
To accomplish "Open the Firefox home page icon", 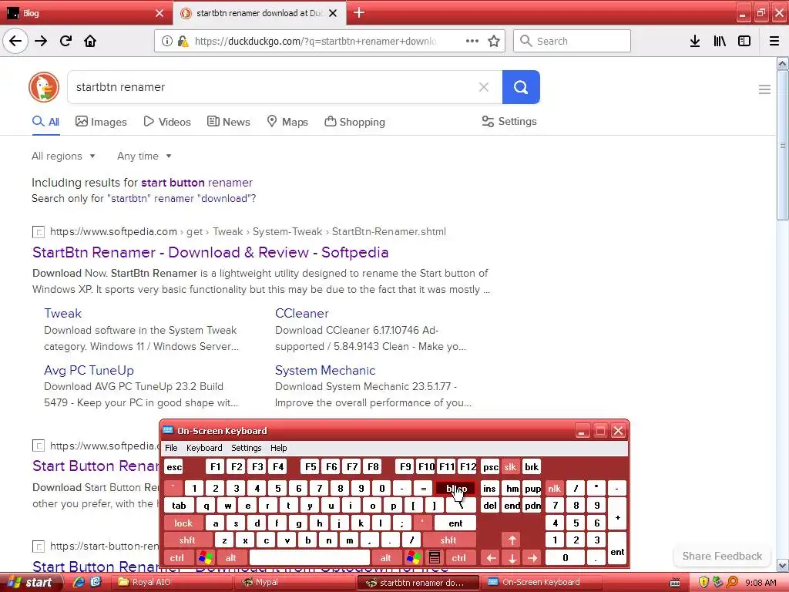I will (90, 41).
